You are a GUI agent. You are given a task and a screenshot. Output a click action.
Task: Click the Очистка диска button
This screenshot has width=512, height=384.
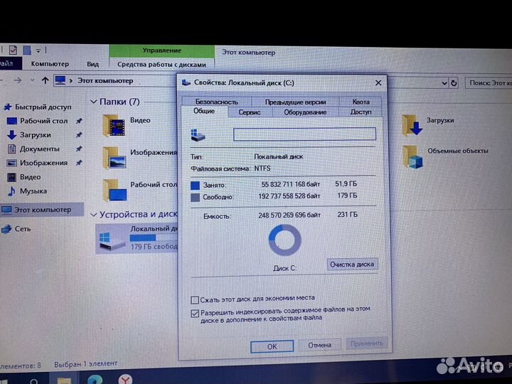coord(352,264)
